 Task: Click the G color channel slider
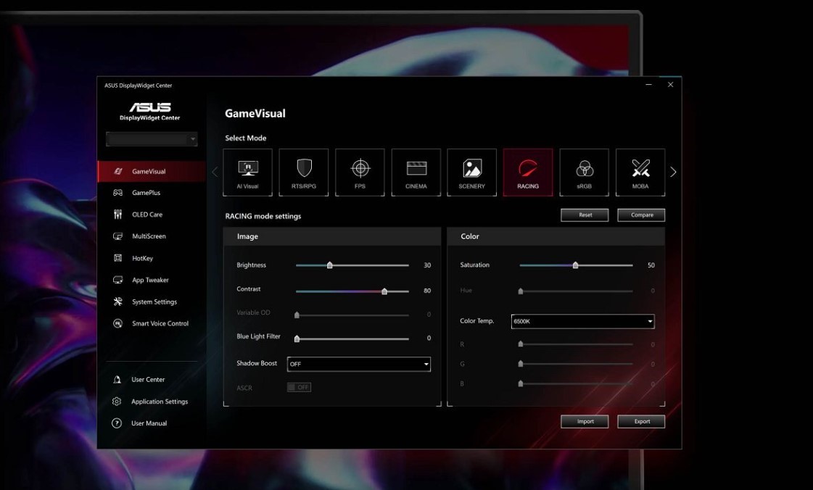click(x=576, y=364)
